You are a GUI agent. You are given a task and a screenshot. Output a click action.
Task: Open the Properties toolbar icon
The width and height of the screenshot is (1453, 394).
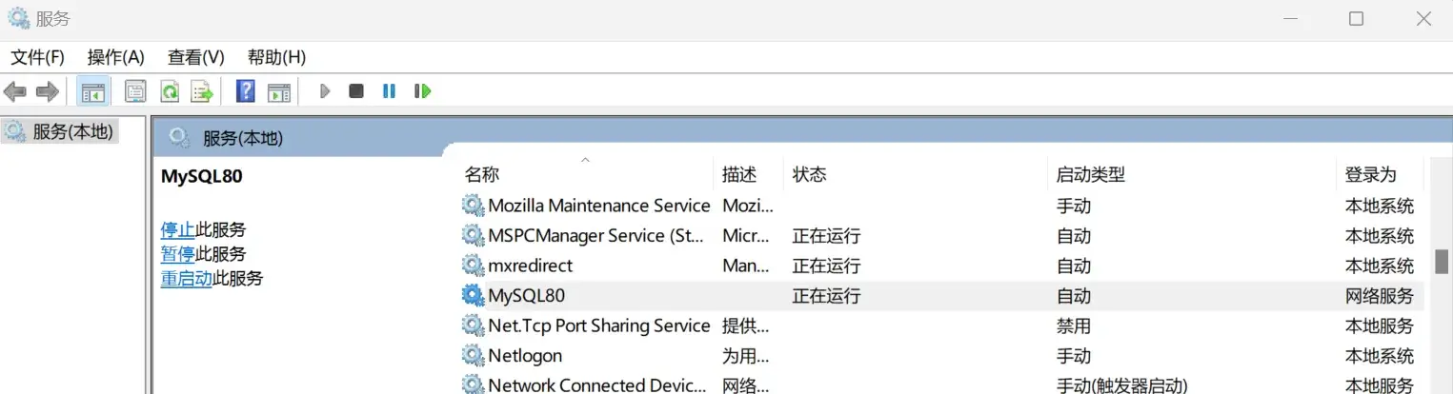(136, 91)
